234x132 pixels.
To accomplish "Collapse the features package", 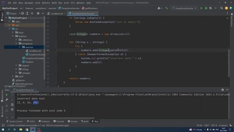I will pyautogui.click(x=13, y=36).
